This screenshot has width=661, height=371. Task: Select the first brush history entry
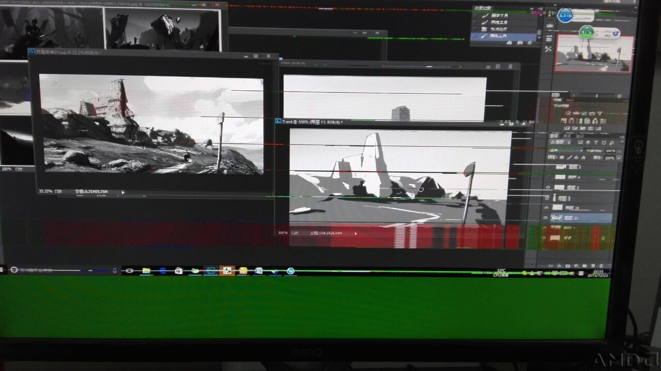(503, 15)
